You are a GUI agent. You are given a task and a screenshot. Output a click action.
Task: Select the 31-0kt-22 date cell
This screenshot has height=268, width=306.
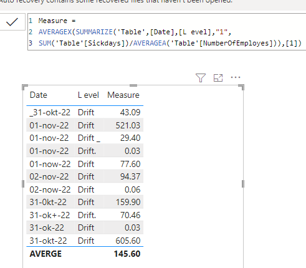48,202
